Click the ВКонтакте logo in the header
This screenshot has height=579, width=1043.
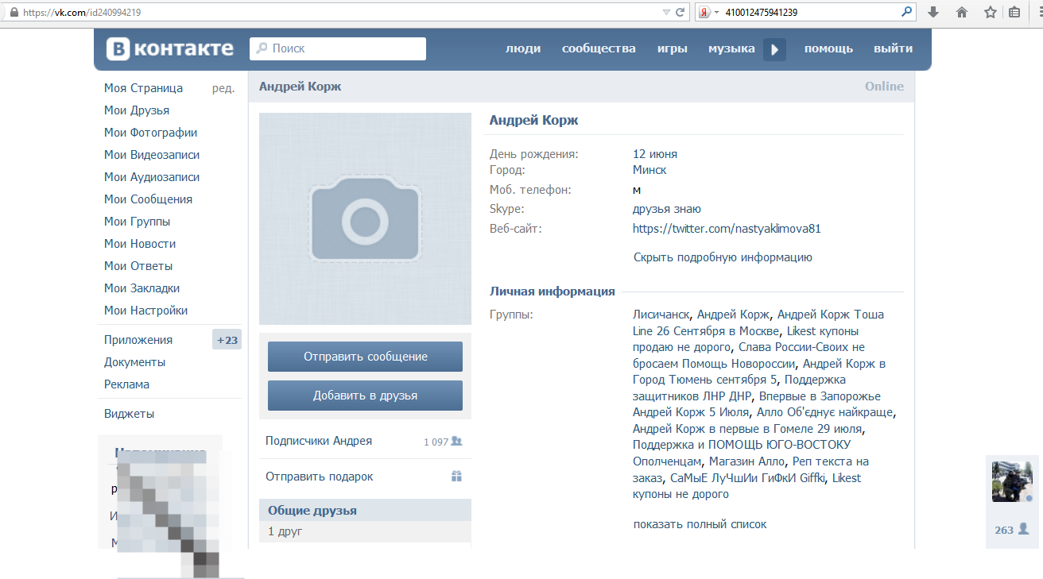170,48
